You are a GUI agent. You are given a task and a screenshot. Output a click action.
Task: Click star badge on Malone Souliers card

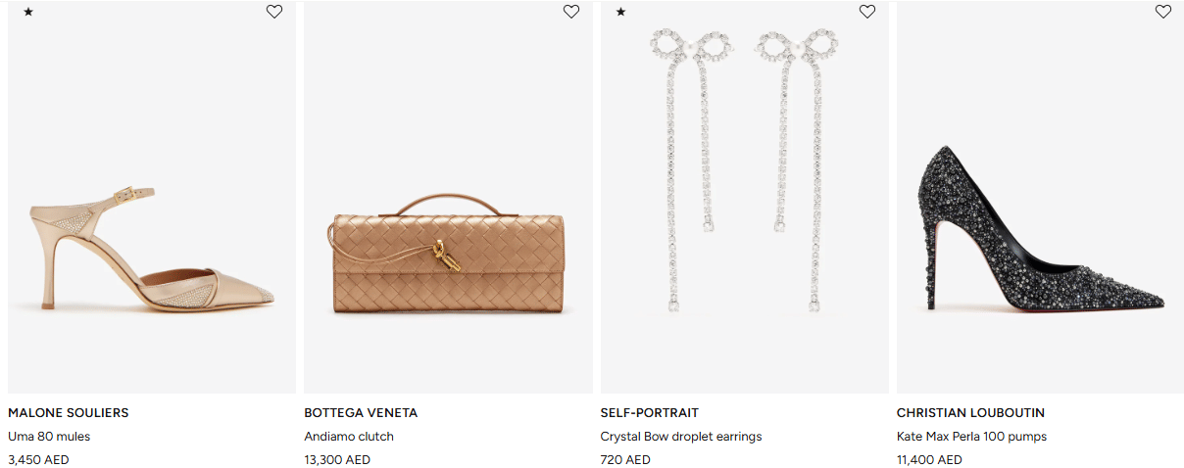click(28, 12)
